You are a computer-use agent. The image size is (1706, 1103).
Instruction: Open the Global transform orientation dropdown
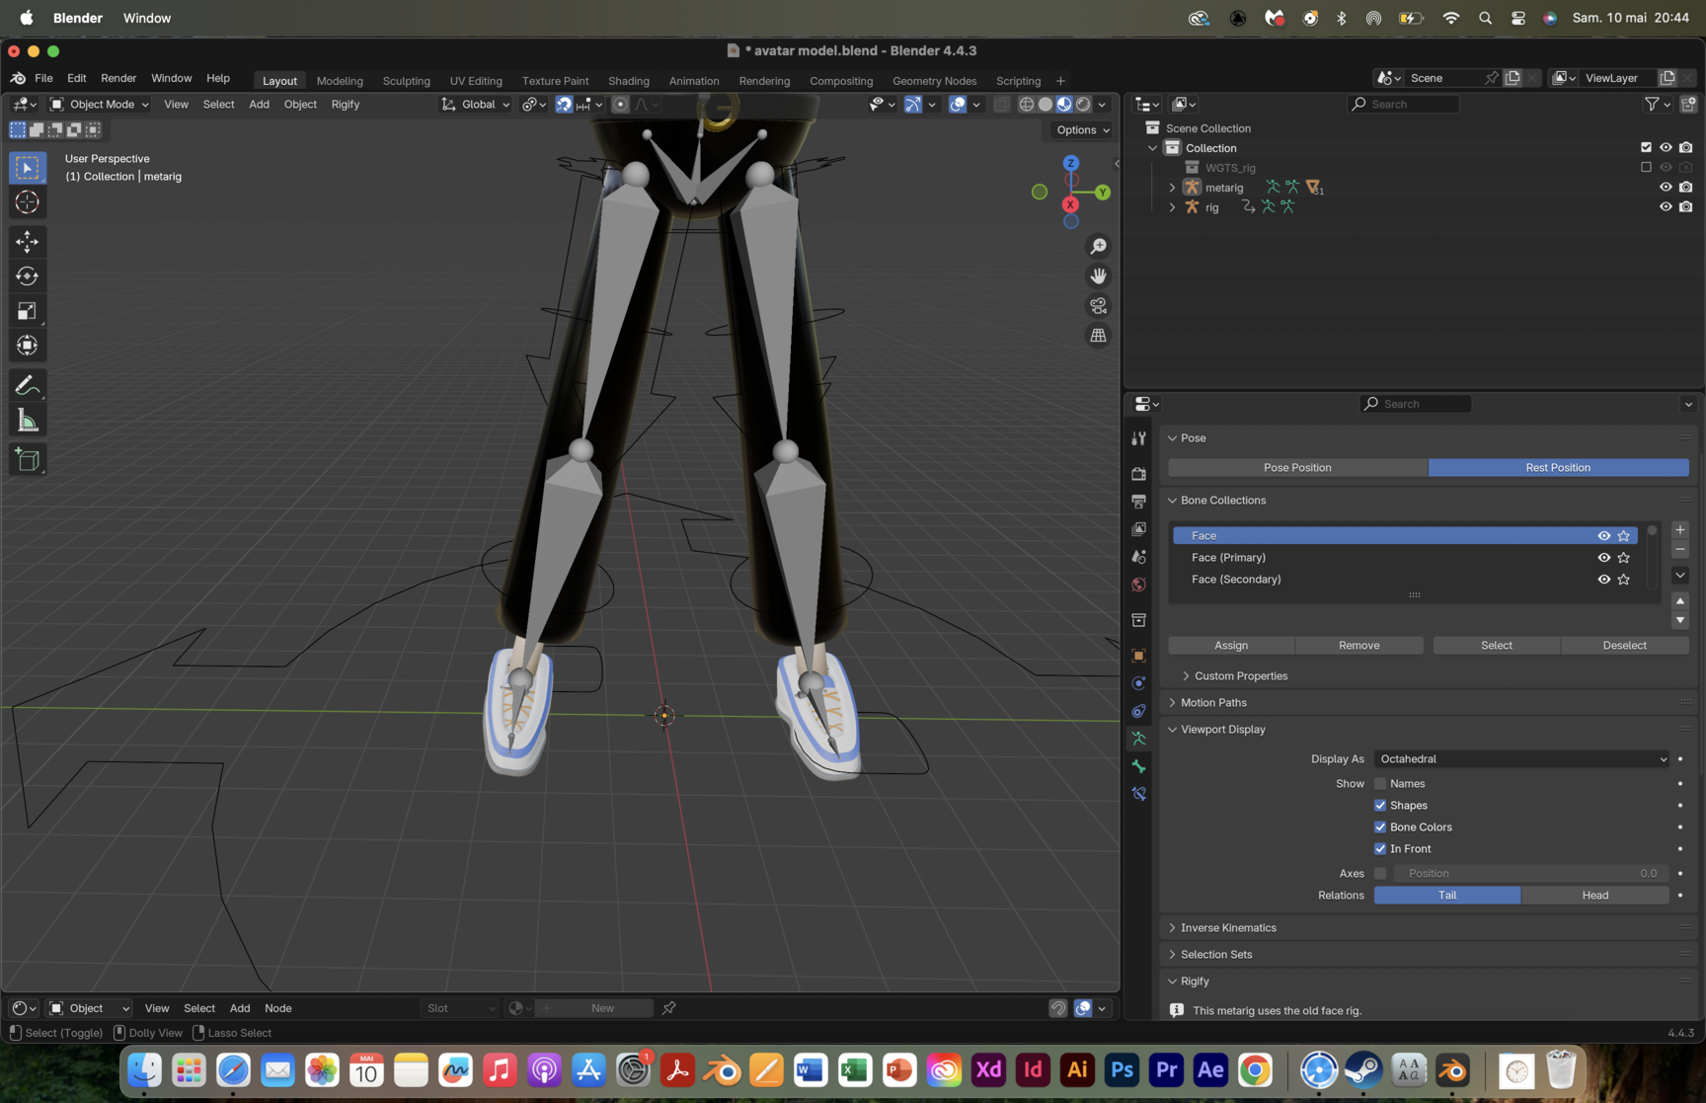point(476,104)
